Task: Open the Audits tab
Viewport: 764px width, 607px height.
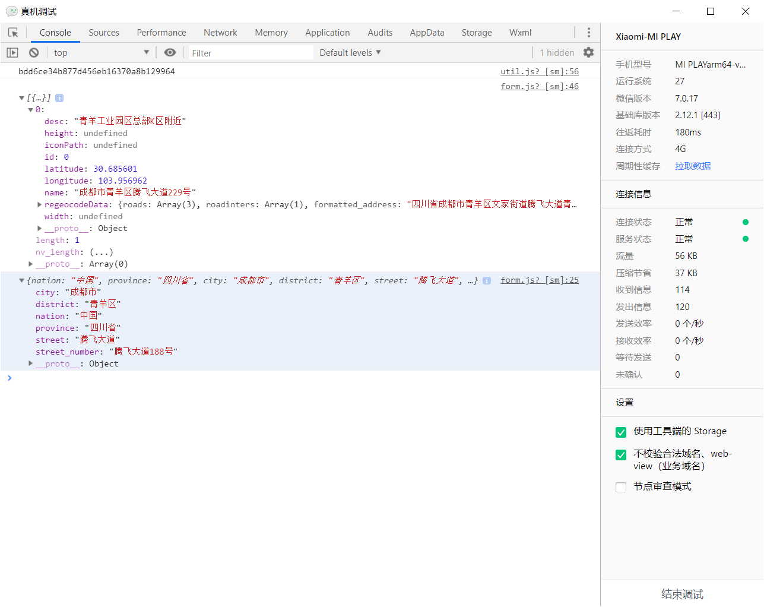Action: coord(380,33)
